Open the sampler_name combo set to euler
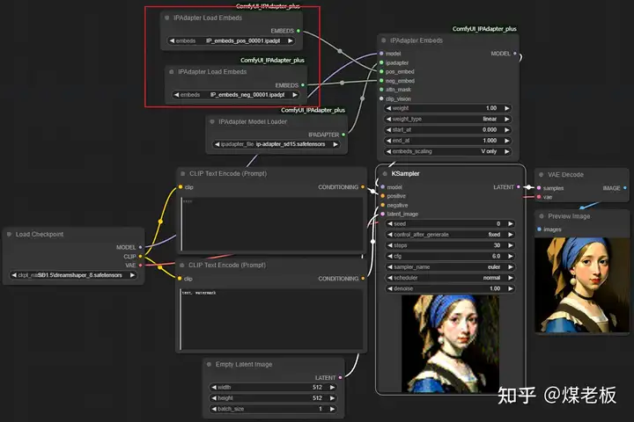 [x=450, y=267]
